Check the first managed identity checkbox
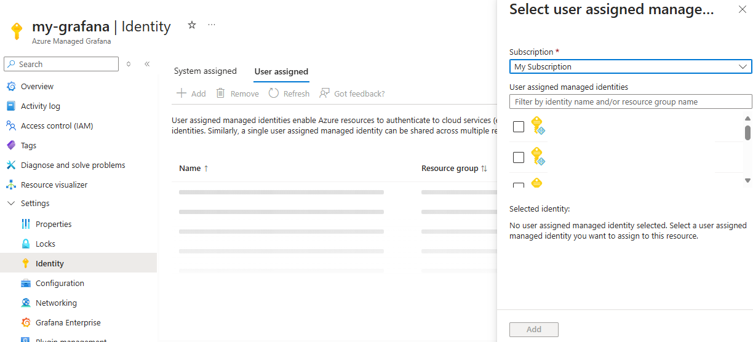Image resolution: width=753 pixels, height=342 pixels. click(x=519, y=127)
